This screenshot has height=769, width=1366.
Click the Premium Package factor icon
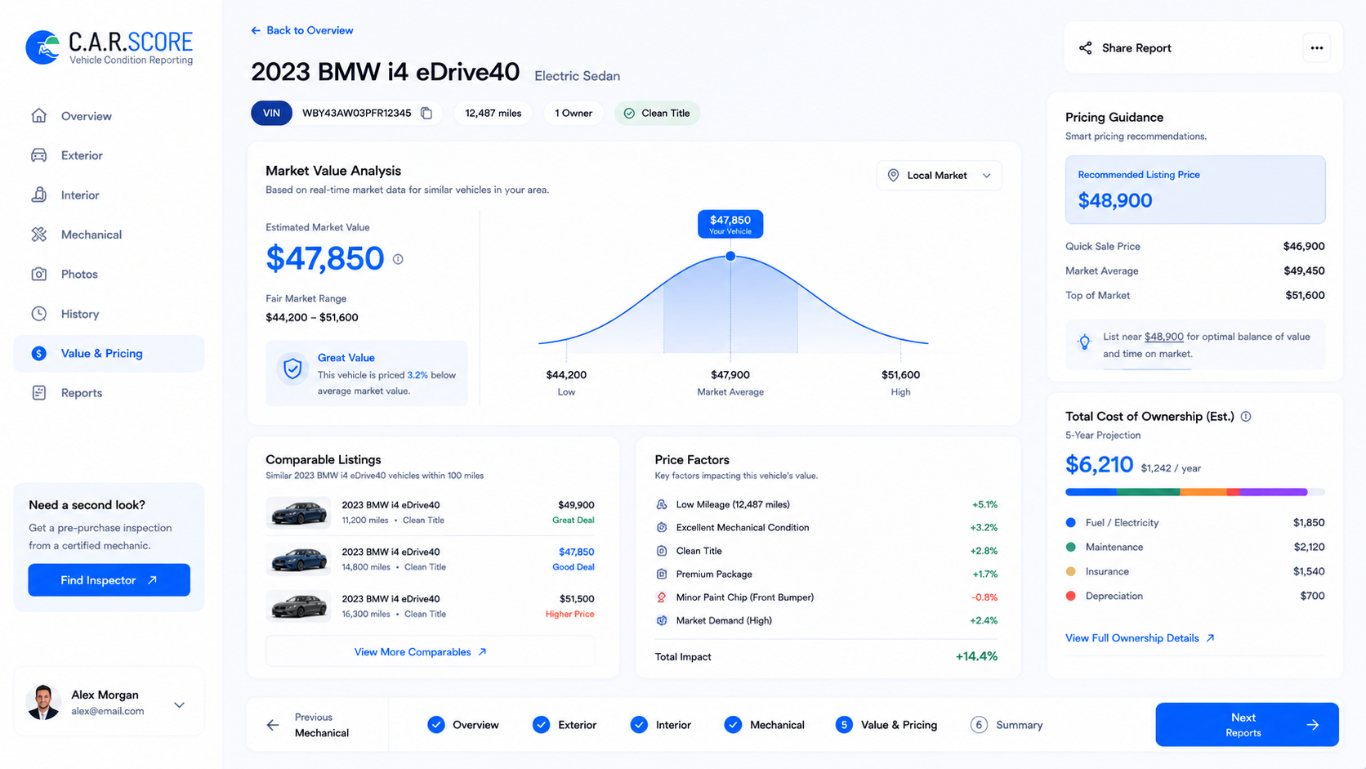point(662,575)
